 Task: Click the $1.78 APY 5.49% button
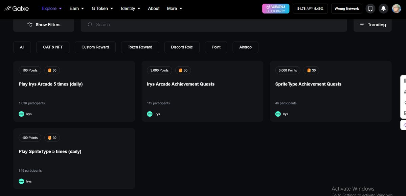pos(310,8)
